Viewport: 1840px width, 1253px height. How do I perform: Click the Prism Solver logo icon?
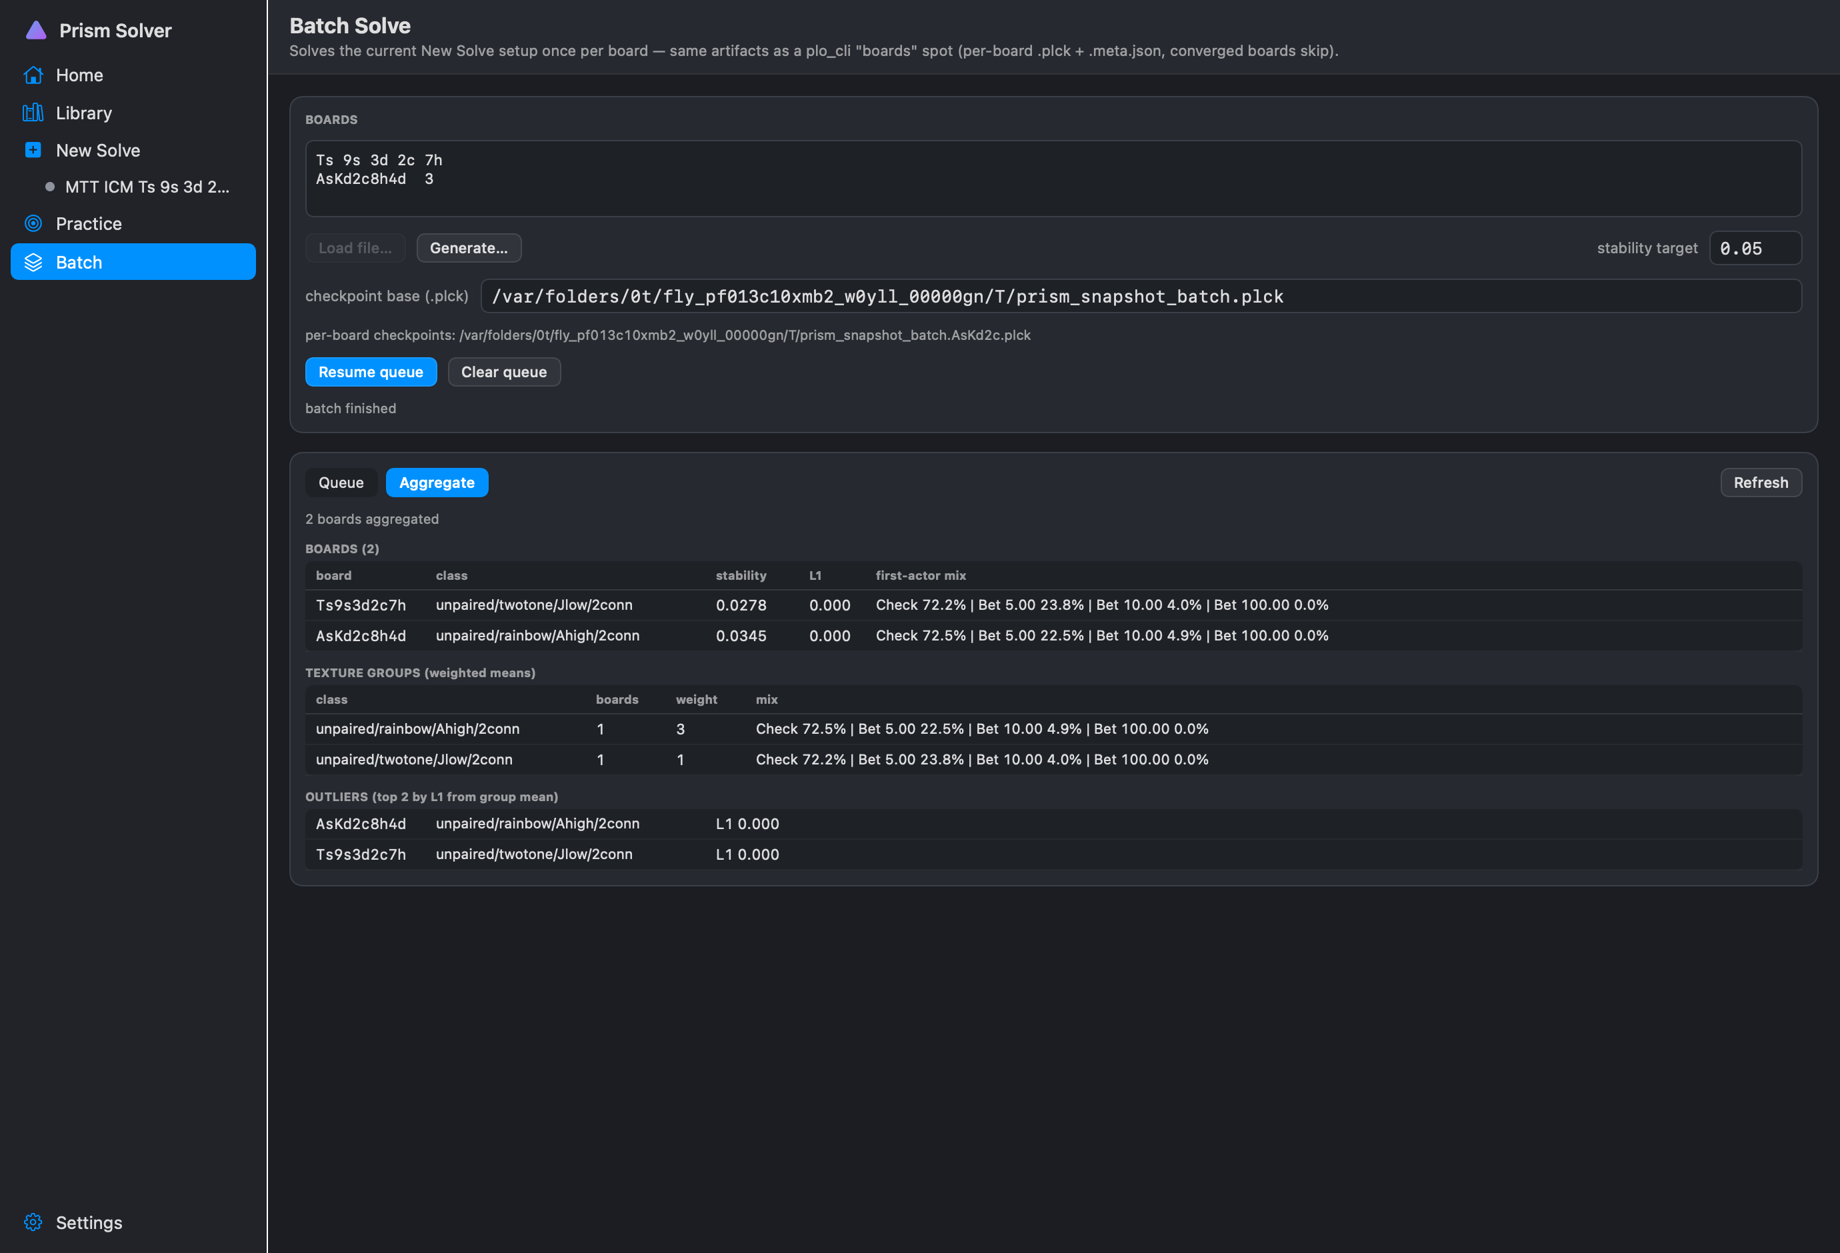(35, 31)
